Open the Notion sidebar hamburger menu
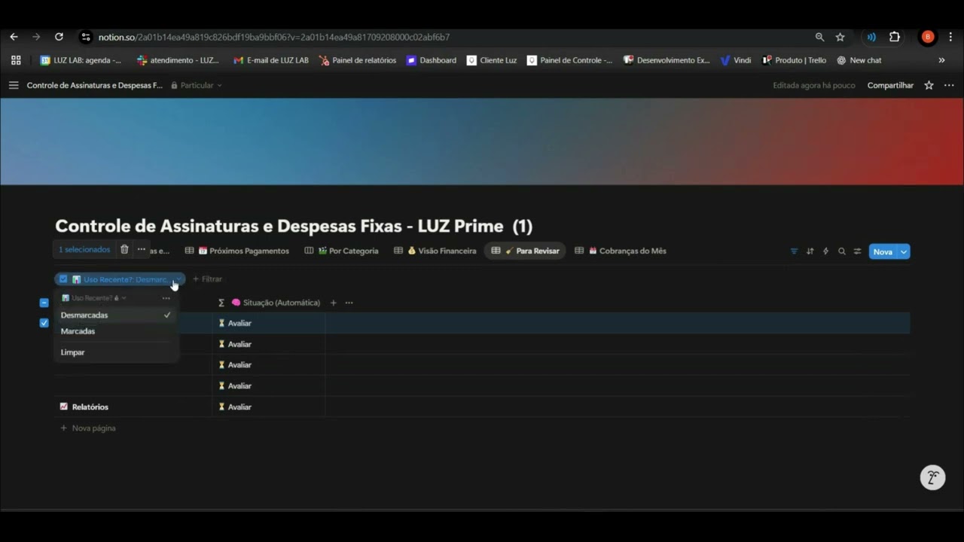 pos(14,85)
